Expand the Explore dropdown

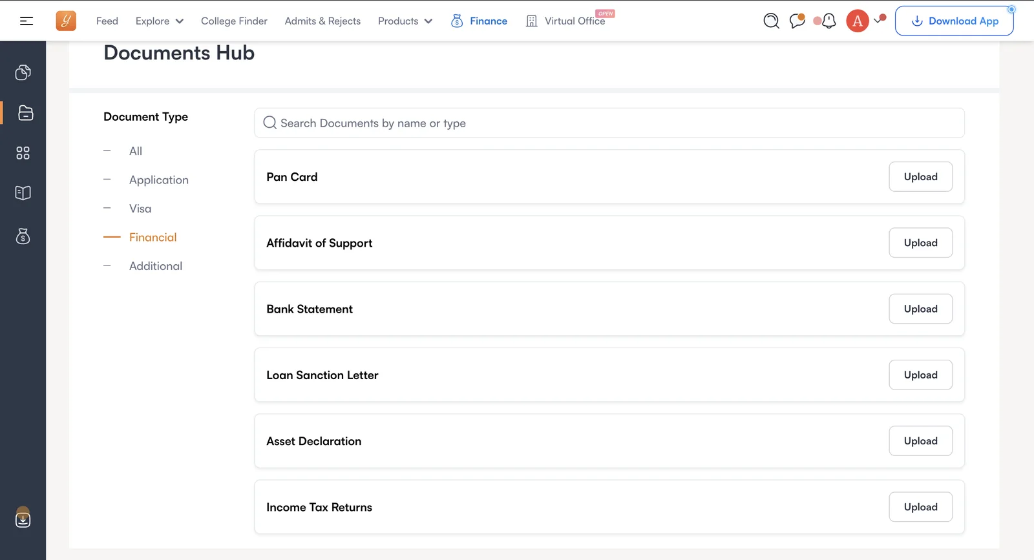[x=160, y=21]
